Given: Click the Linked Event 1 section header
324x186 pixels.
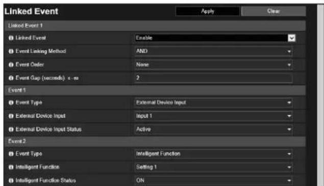Looking at the screenshot, I should pyautogui.click(x=155, y=26).
